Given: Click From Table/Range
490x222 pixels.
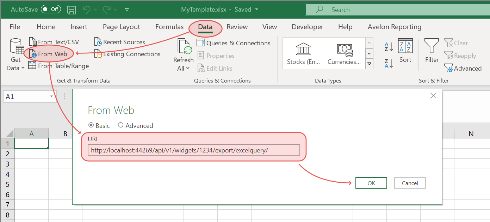Looking at the screenshot, I should point(58,66).
